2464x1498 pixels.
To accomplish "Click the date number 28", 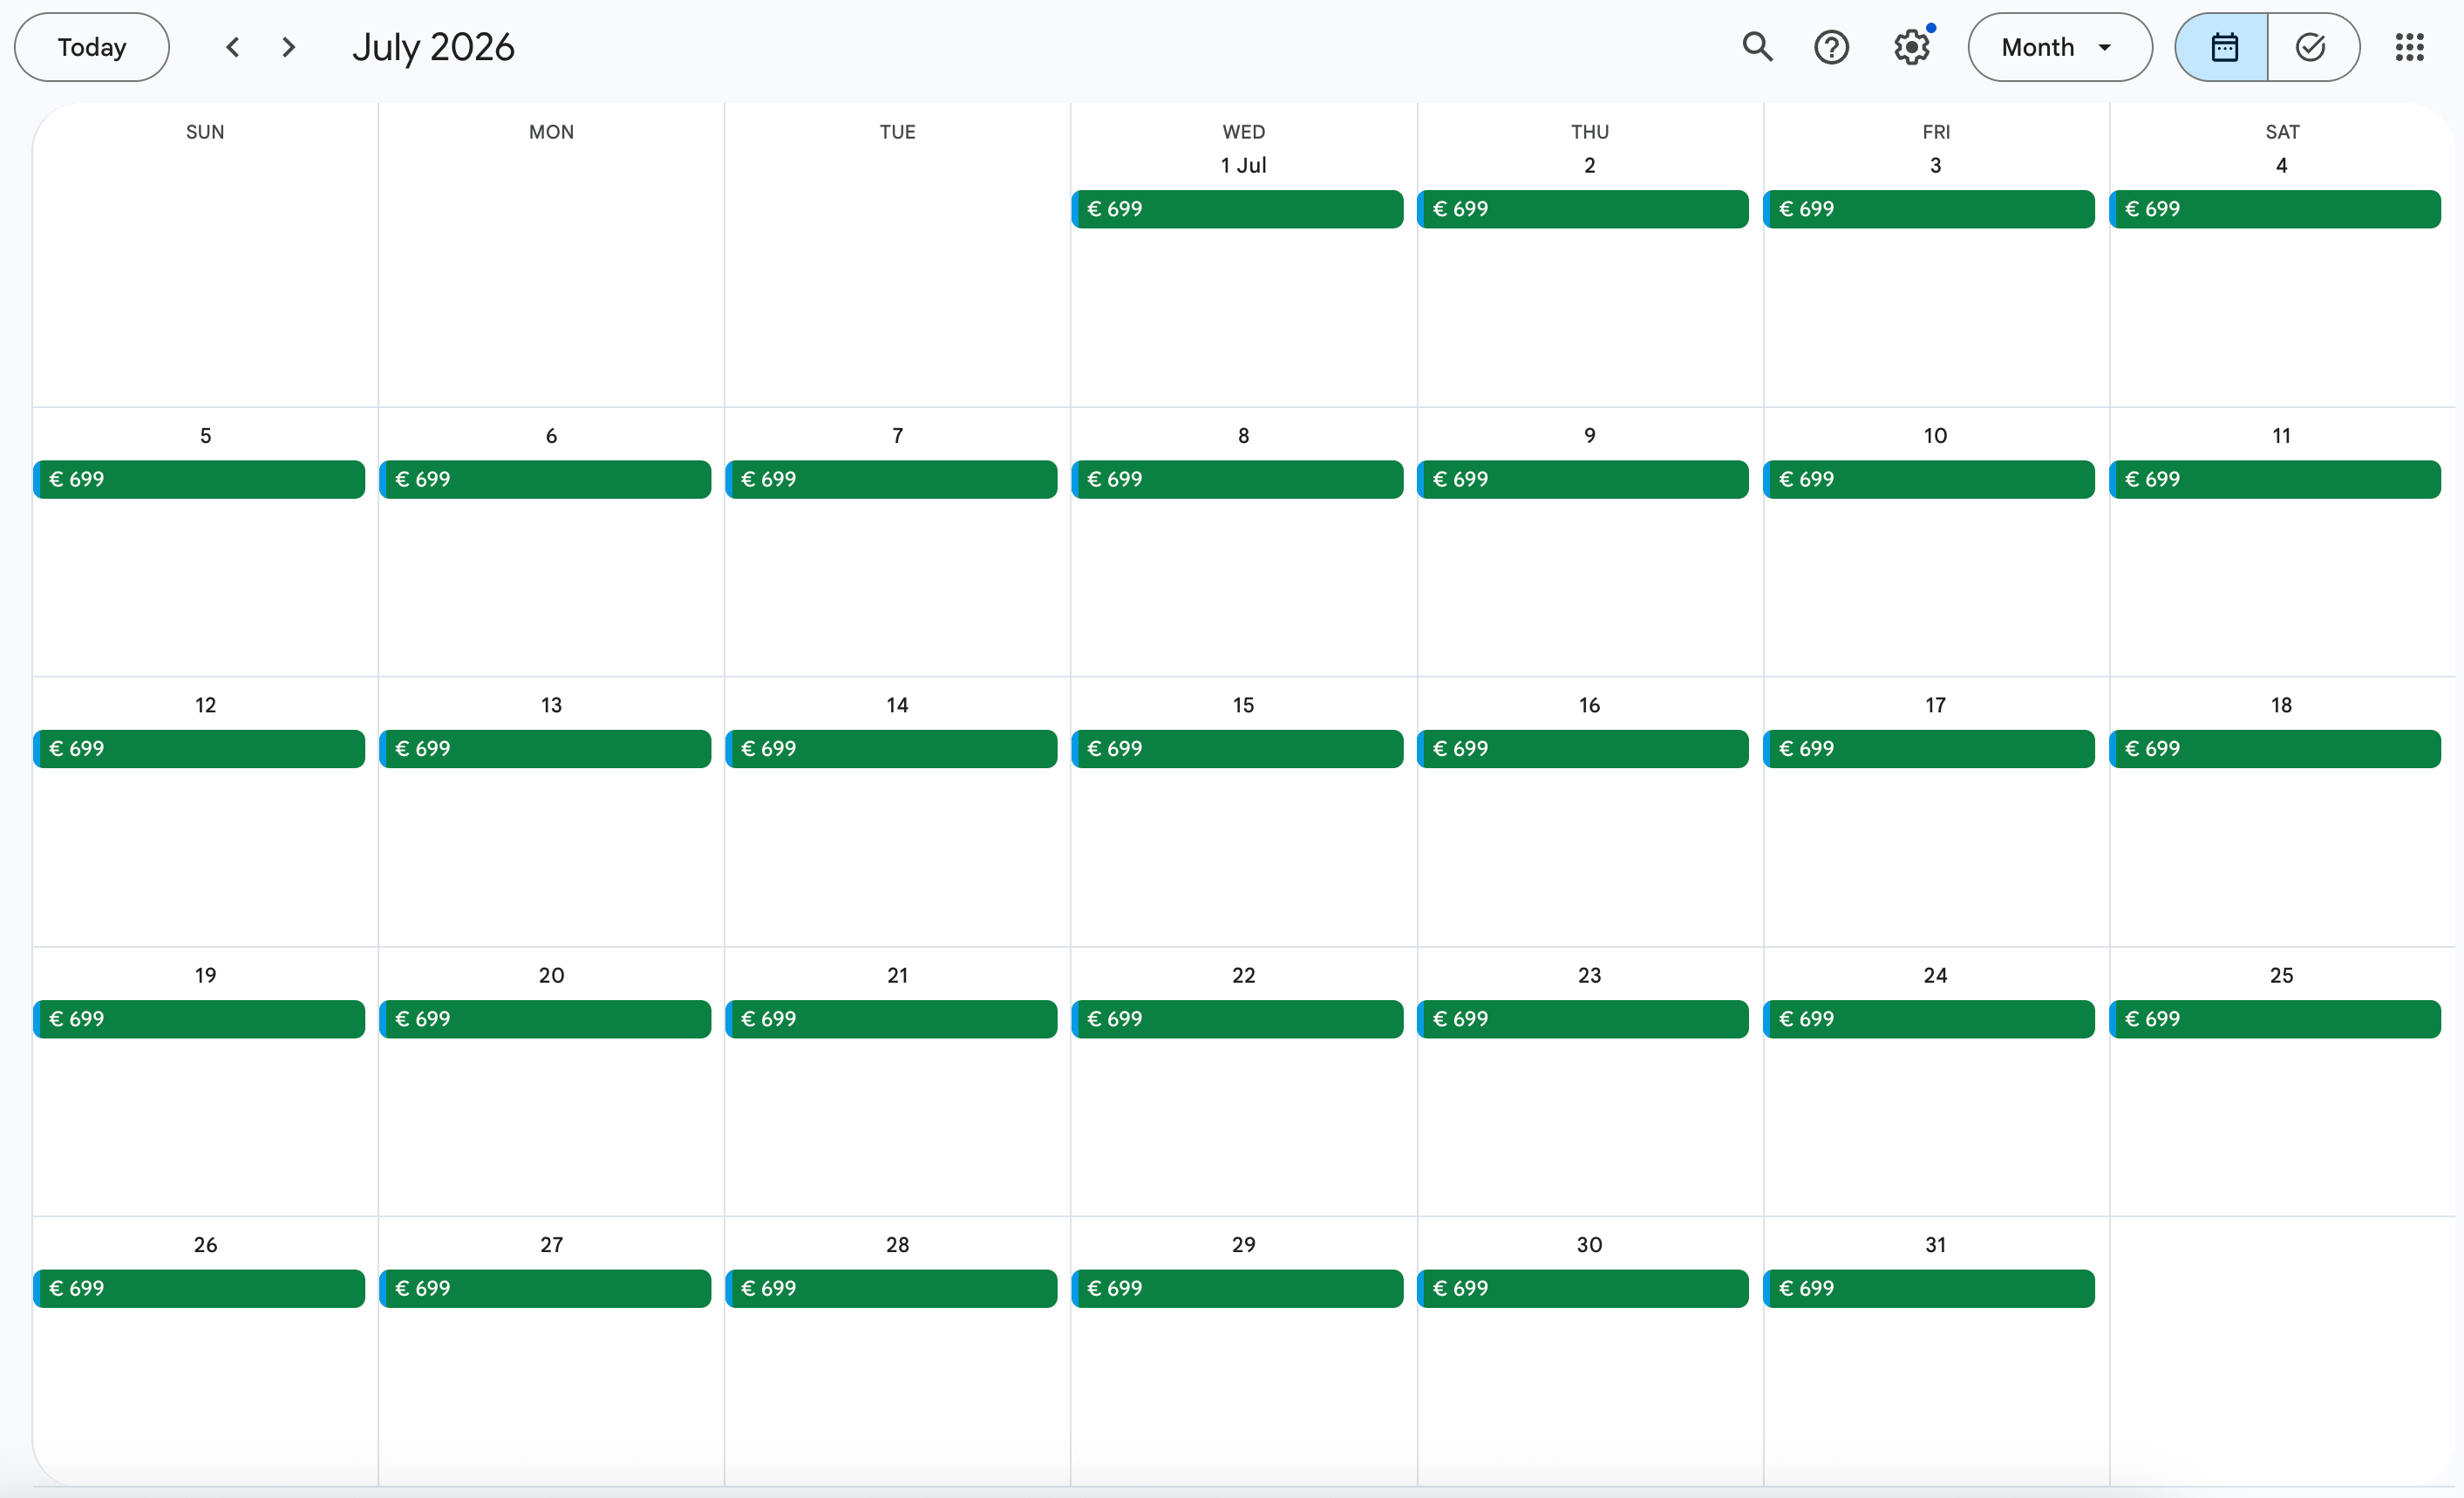I will click(897, 1245).
